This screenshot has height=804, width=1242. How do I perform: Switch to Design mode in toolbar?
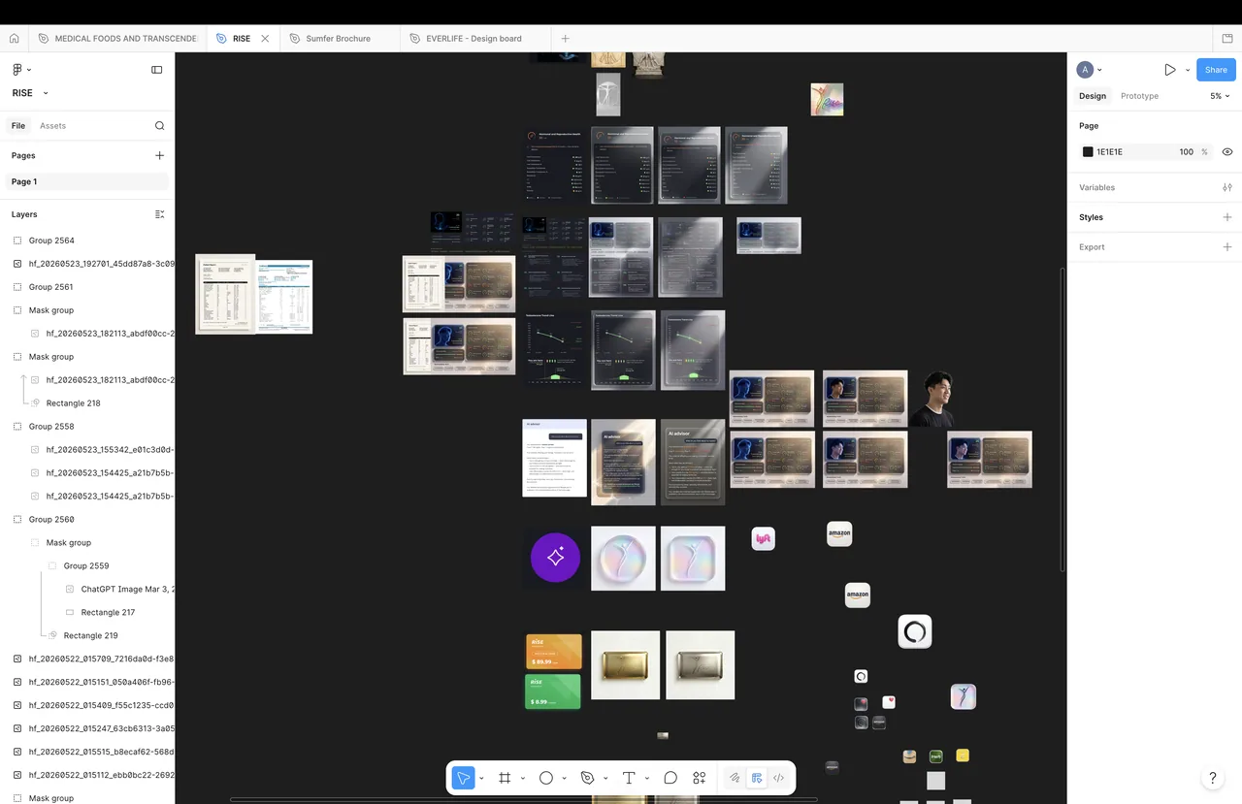tap(757, 778)
